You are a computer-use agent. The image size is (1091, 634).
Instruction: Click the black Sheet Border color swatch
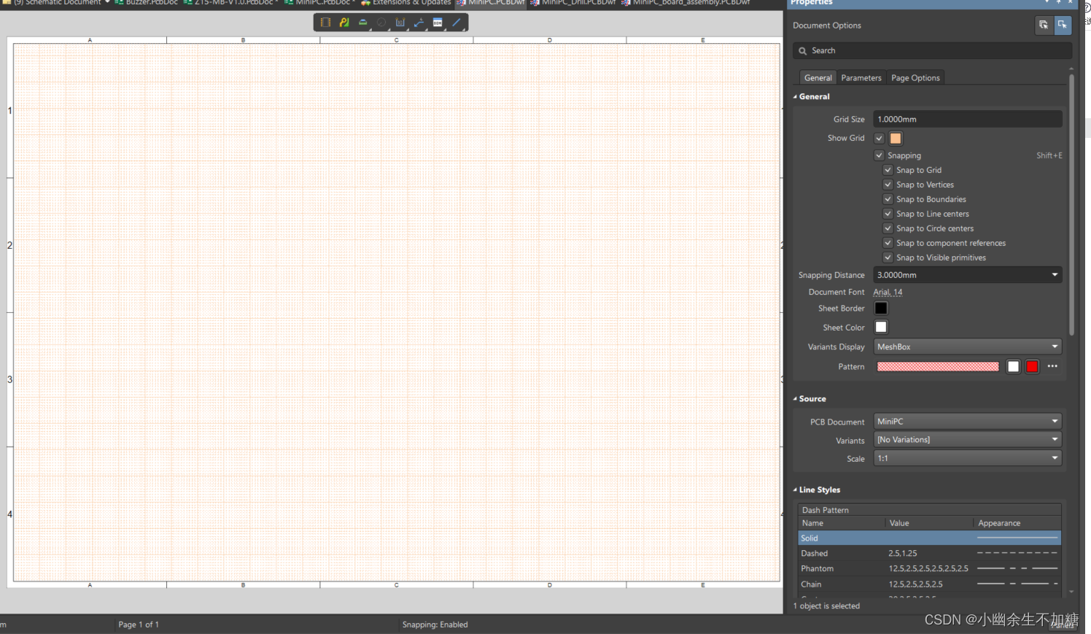pyautogui.click(x=881, y=309)
